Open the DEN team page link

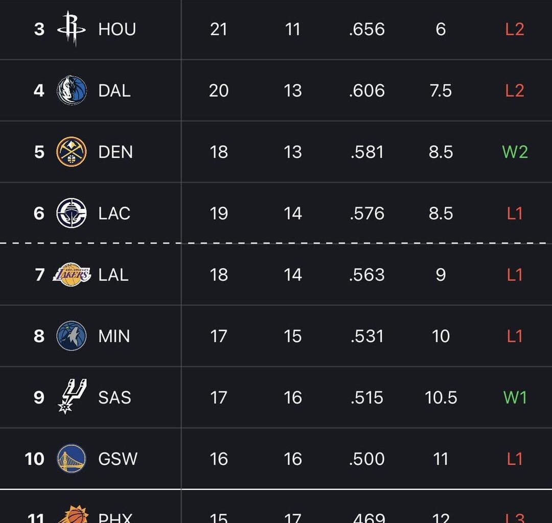[115, 152]
